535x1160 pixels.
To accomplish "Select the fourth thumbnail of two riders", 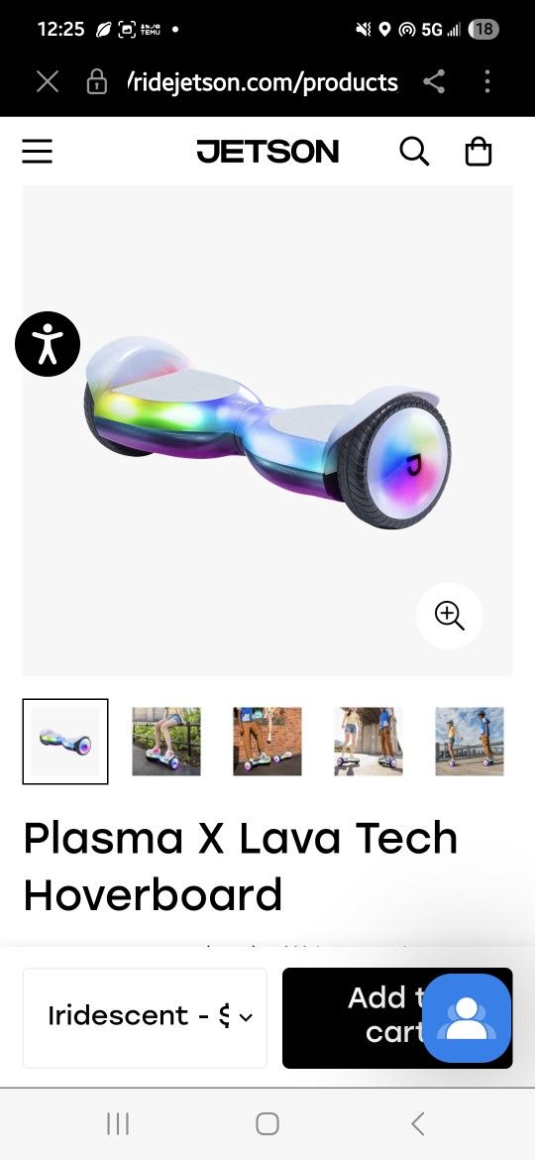I will coord(369,742).
